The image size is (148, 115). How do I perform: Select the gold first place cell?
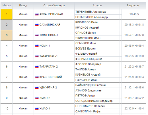click(7, 14)
